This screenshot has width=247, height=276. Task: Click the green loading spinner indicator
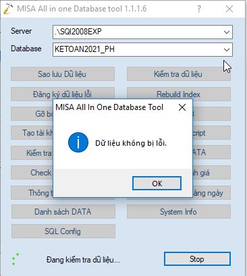point(15,259)
